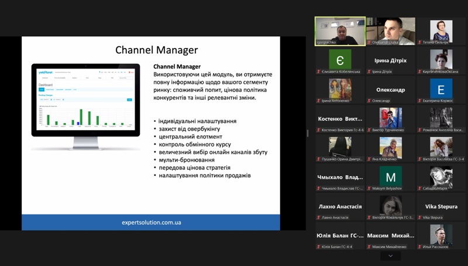Viewport: 468px width, 266px height.
Task: Click bullet 'передова цінова стратегія'
Action: pos(195,168)
